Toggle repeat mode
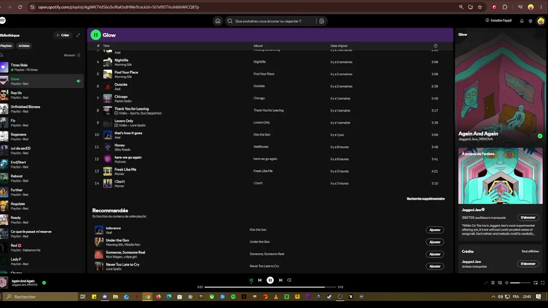This screenshot has height=308, width=548. 289,280
